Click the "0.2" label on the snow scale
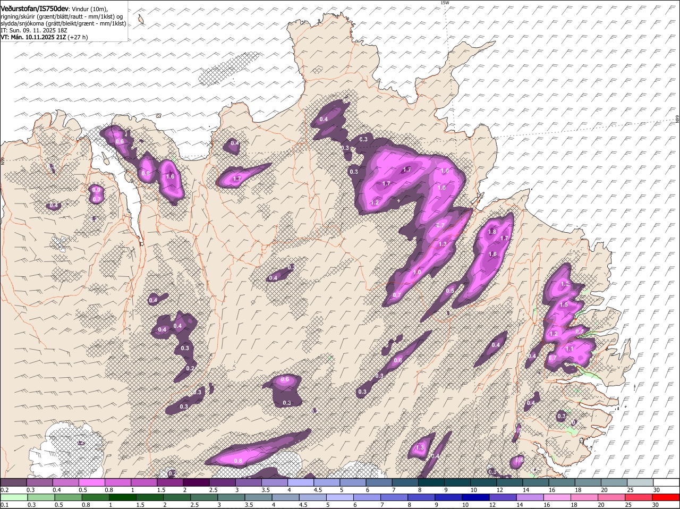Image resolution: width=680 pixels, height=509 pixels. coord(4,489)
